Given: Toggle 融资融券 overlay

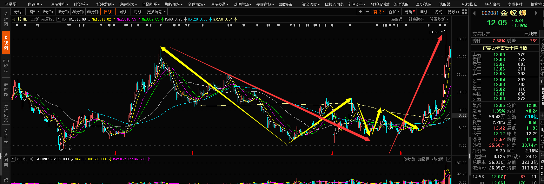Looking at the screenshot, I should (x=416, y=19).
